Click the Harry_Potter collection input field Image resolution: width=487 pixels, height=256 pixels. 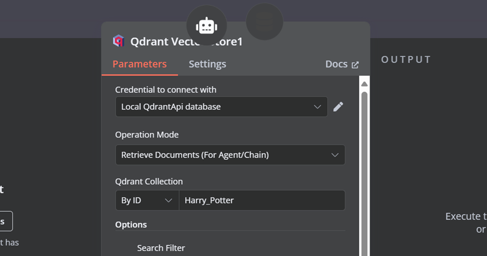tap(262, 200)
